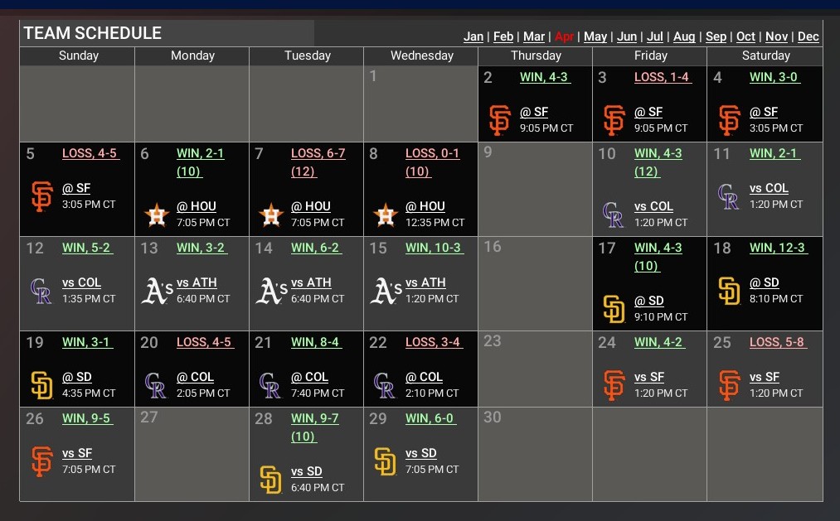This screenshot has width=840, height=521.
Task: Go to the Sep schedule month
Action: point(716,36)
